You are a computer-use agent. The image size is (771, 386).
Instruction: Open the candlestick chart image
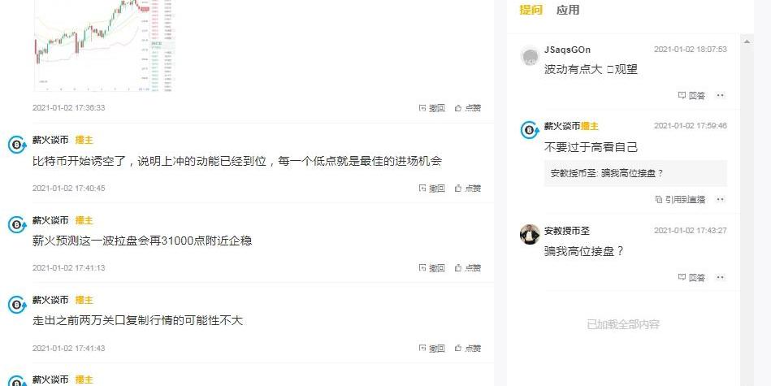103,46
